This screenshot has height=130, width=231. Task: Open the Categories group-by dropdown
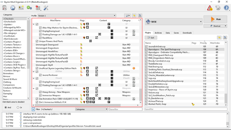point(91,109)
